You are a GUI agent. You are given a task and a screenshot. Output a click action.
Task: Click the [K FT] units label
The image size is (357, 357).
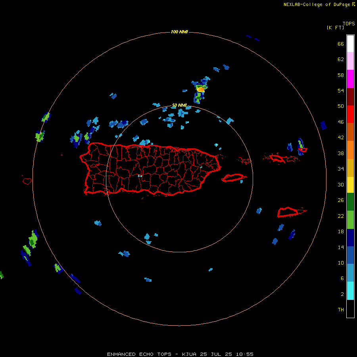[335, 27]
